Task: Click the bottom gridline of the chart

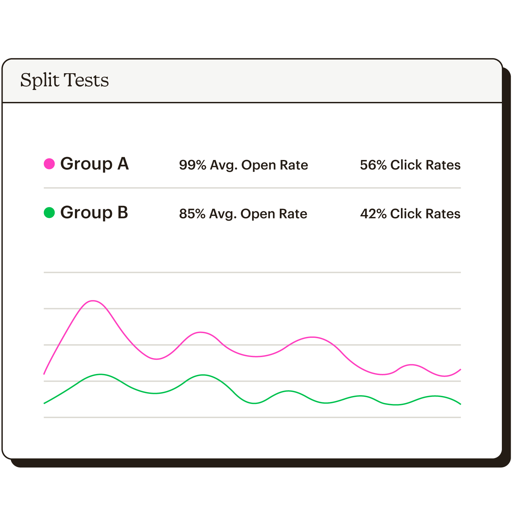Action: 252,417
